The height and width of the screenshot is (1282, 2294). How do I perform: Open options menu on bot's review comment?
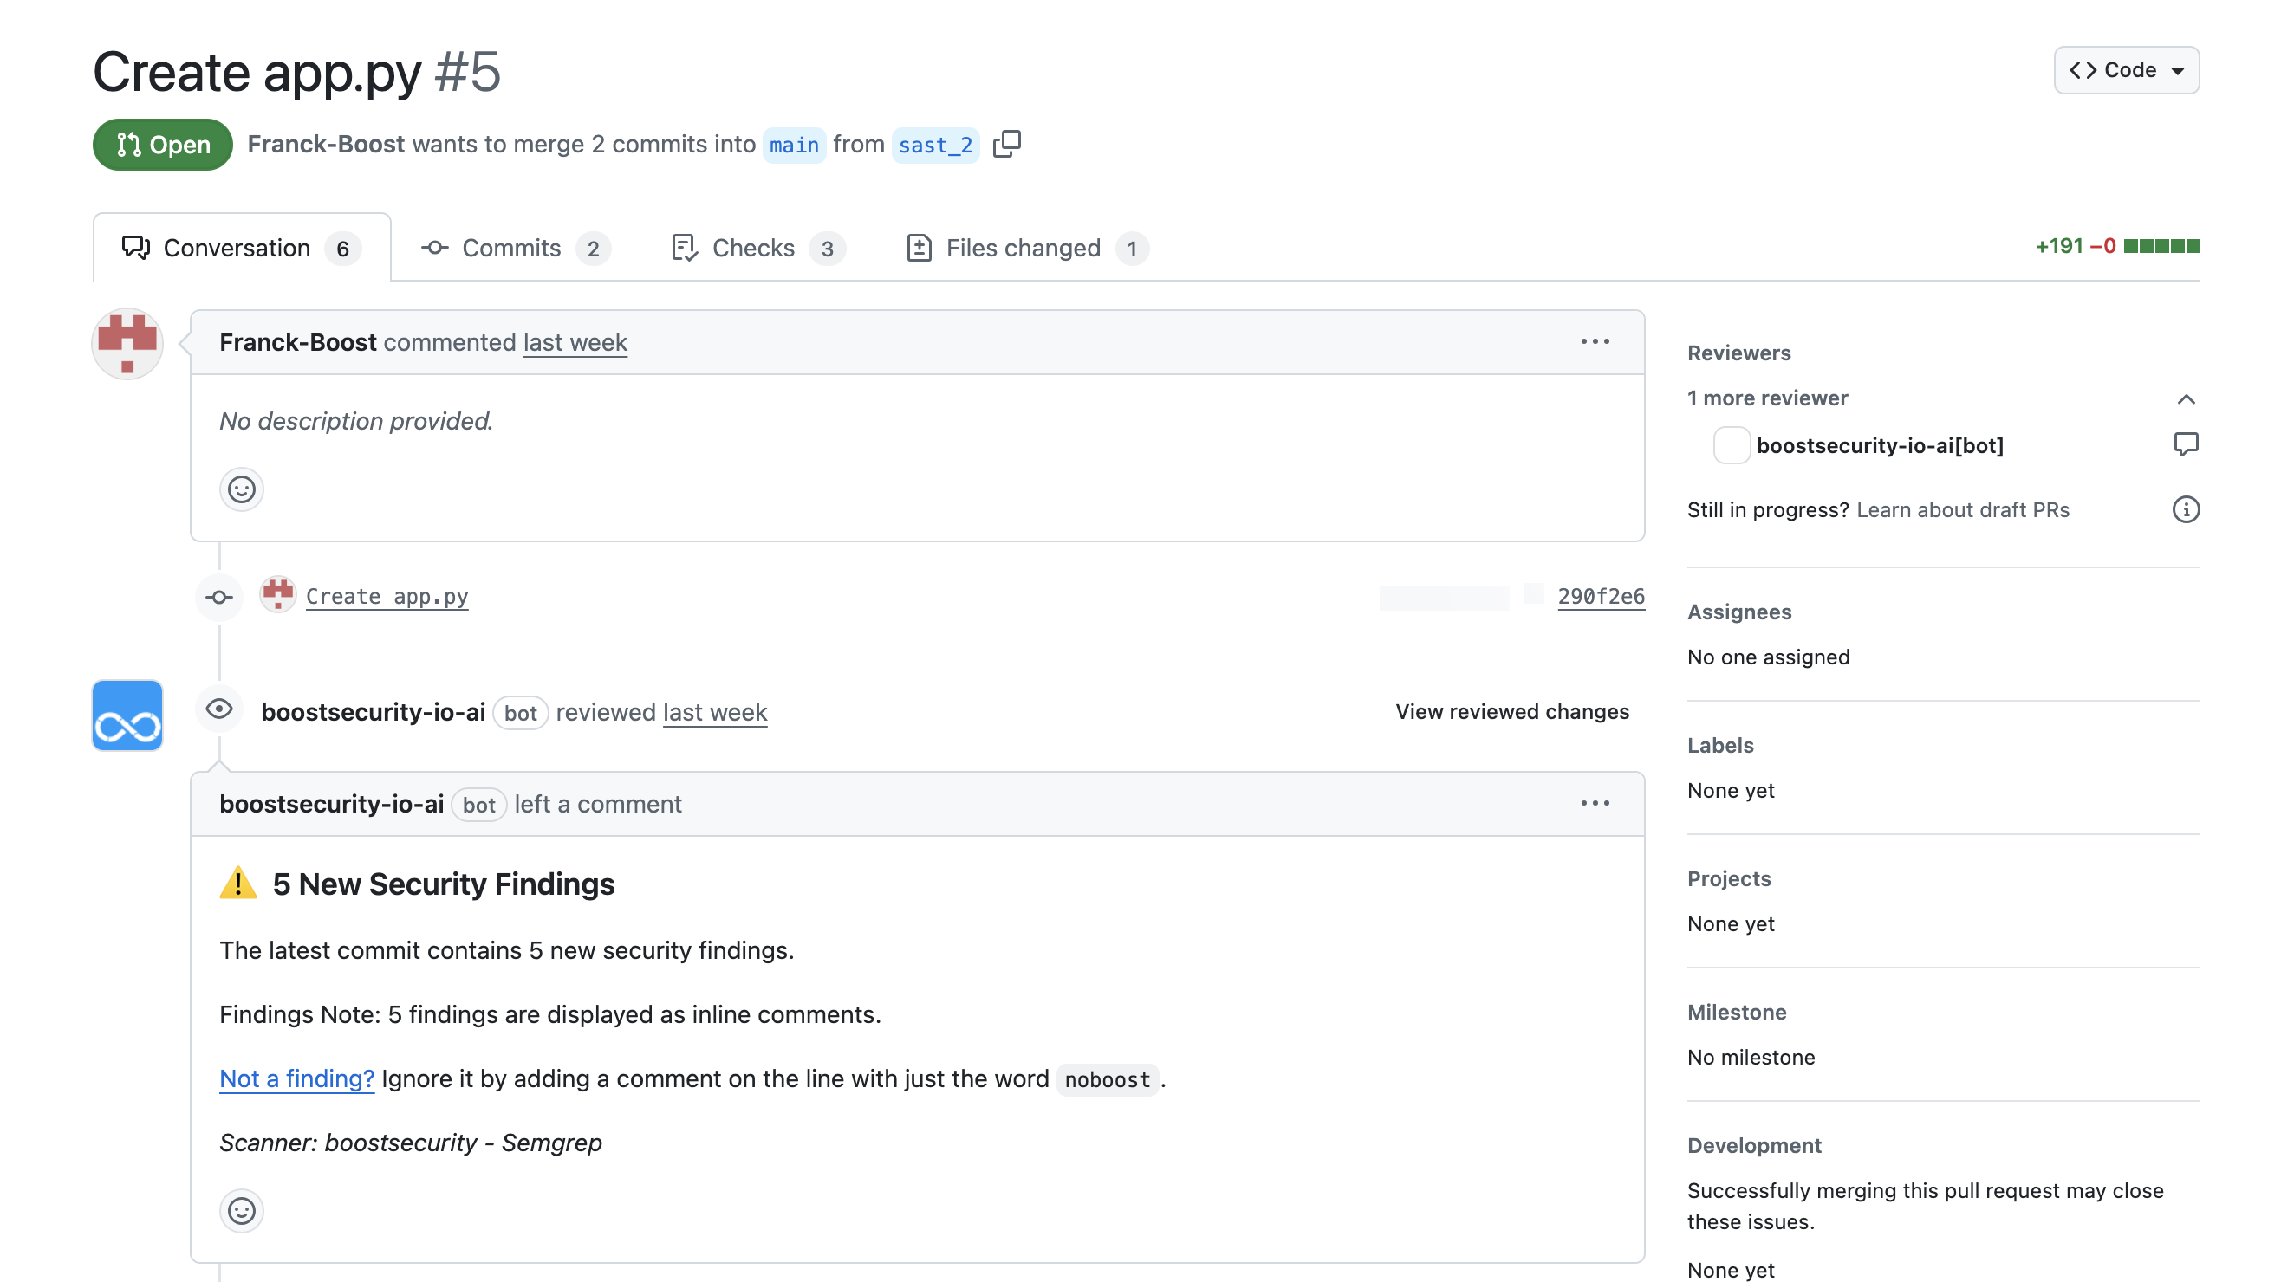(x=1595, y=803)
